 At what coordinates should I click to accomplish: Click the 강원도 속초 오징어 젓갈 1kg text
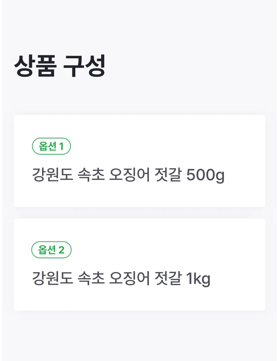(x=121, y=278)
